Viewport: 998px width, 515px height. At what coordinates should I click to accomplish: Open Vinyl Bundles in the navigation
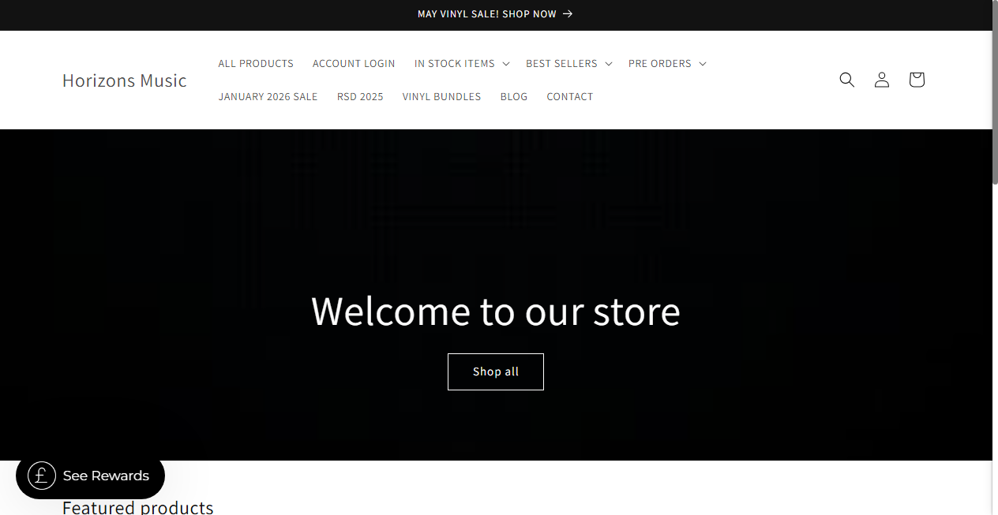(441, 96)
